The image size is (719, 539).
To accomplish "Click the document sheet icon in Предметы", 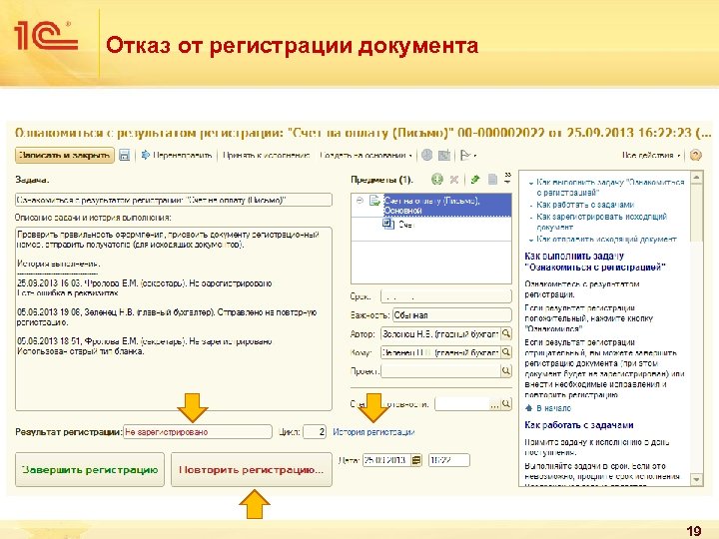I will coord(492,180).
